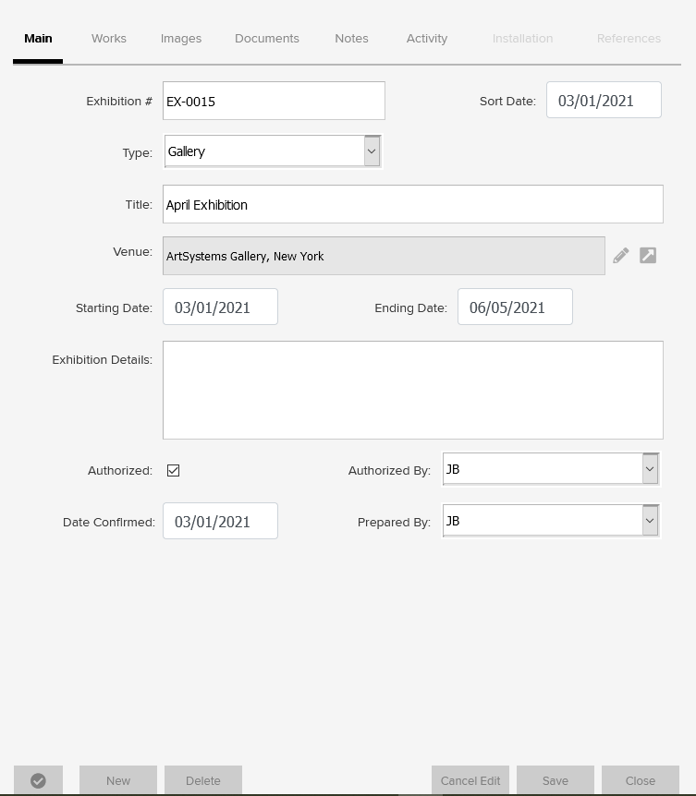The width and height of the screenshot is (696, 796).
Task: Expand the Type dropdown
Action: click(x=372, y=151)
